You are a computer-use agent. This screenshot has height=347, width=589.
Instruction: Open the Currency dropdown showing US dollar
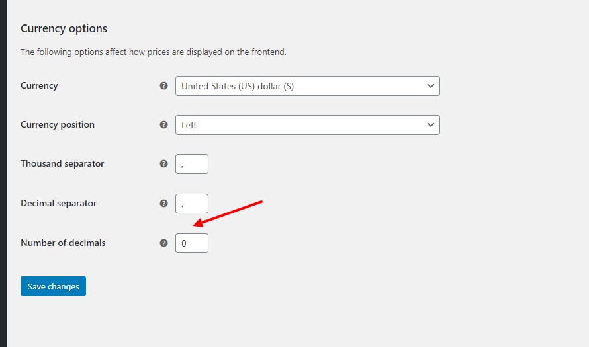pos(307,86)
